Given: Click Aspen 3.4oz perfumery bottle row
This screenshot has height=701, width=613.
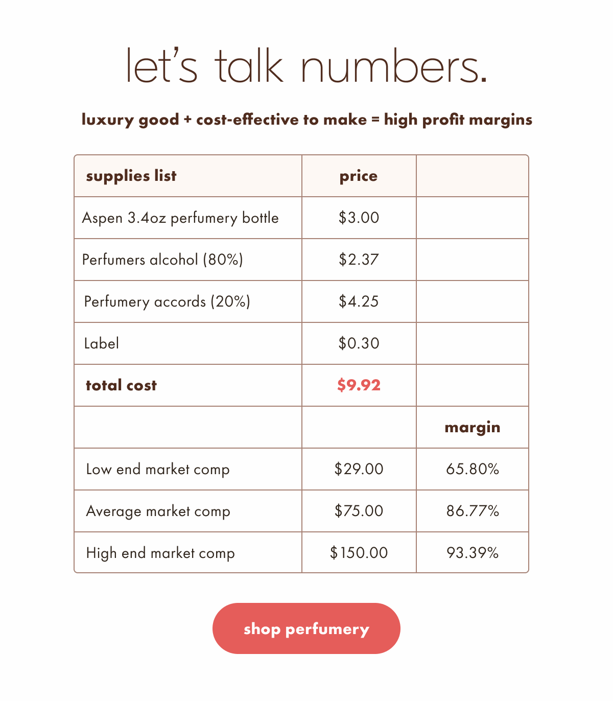Looking at the screenshot, I should coord(180,218).
